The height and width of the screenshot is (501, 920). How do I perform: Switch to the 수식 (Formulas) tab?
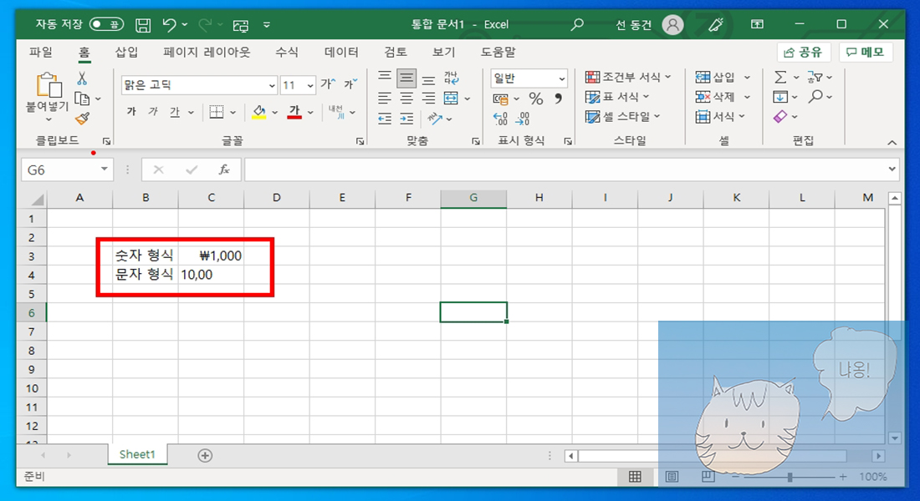286,52
